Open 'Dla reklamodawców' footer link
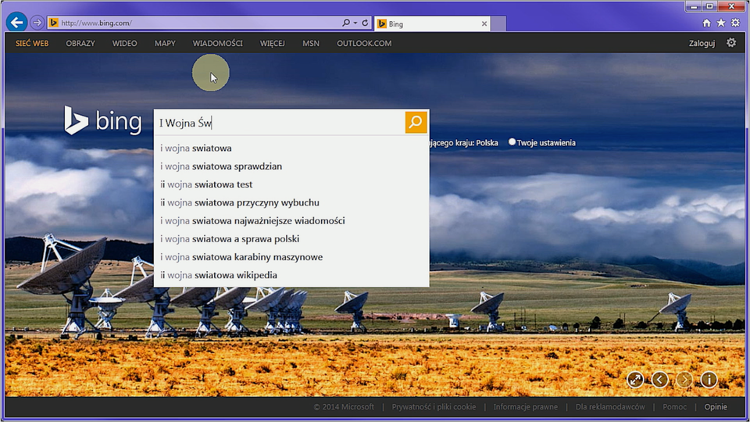This screenshot has height=422, width=750. [610, 406]
